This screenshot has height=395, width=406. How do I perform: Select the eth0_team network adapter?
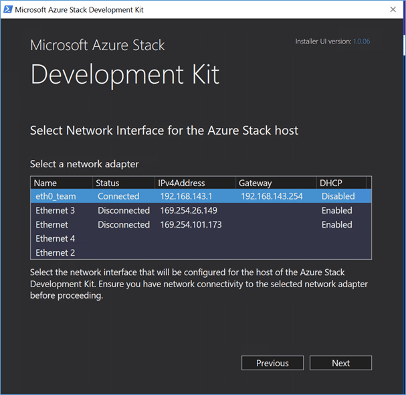click(x=201, y=196)
